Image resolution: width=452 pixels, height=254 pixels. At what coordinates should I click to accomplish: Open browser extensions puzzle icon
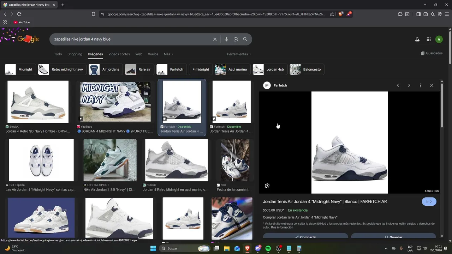pyautogui.click(x=400, y=14)
